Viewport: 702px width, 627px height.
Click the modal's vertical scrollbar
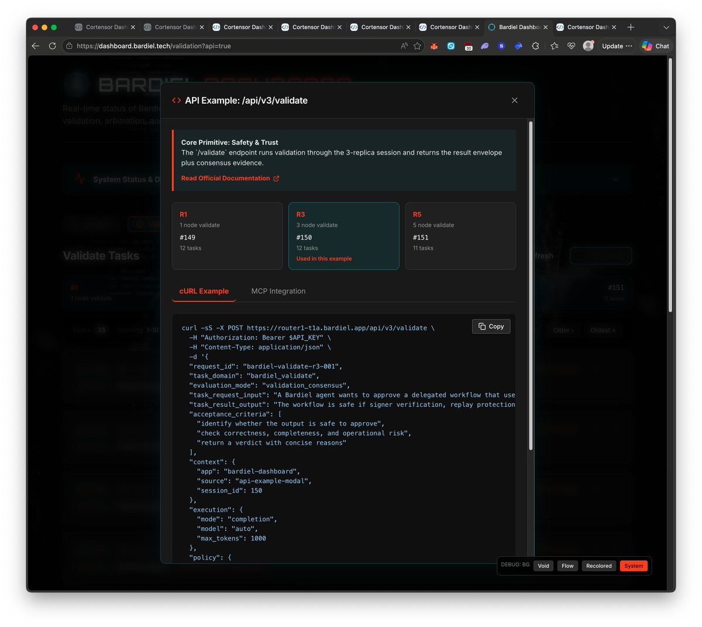(x=531, y=286)
